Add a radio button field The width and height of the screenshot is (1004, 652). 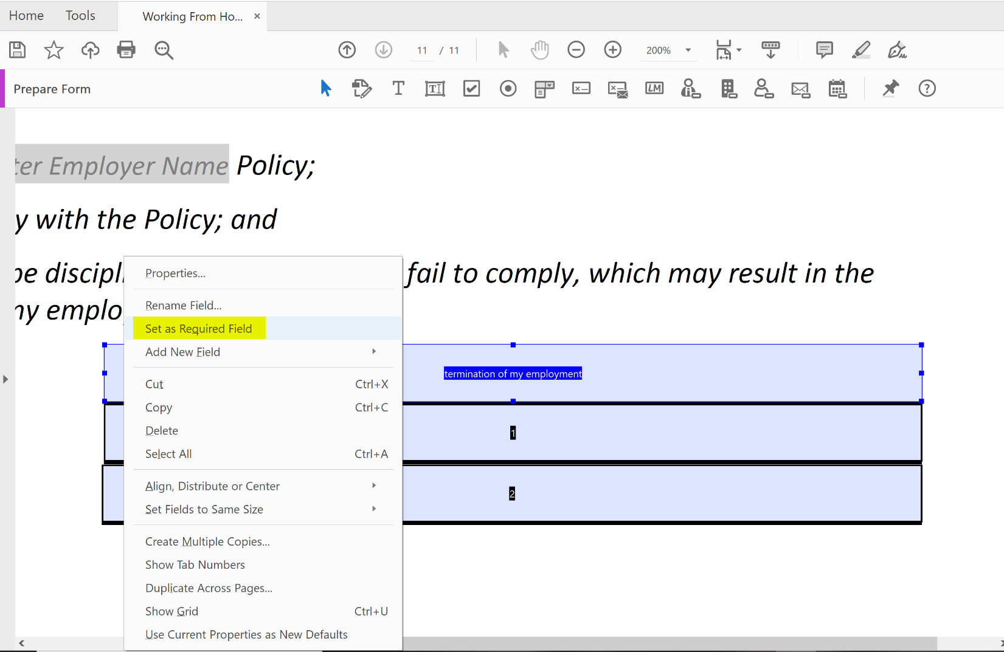(x=508, y=89)
